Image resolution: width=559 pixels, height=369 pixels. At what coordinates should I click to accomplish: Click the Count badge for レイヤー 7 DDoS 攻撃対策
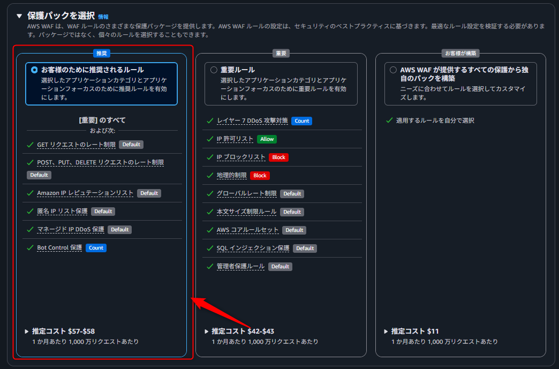click(x=302, y=121)
